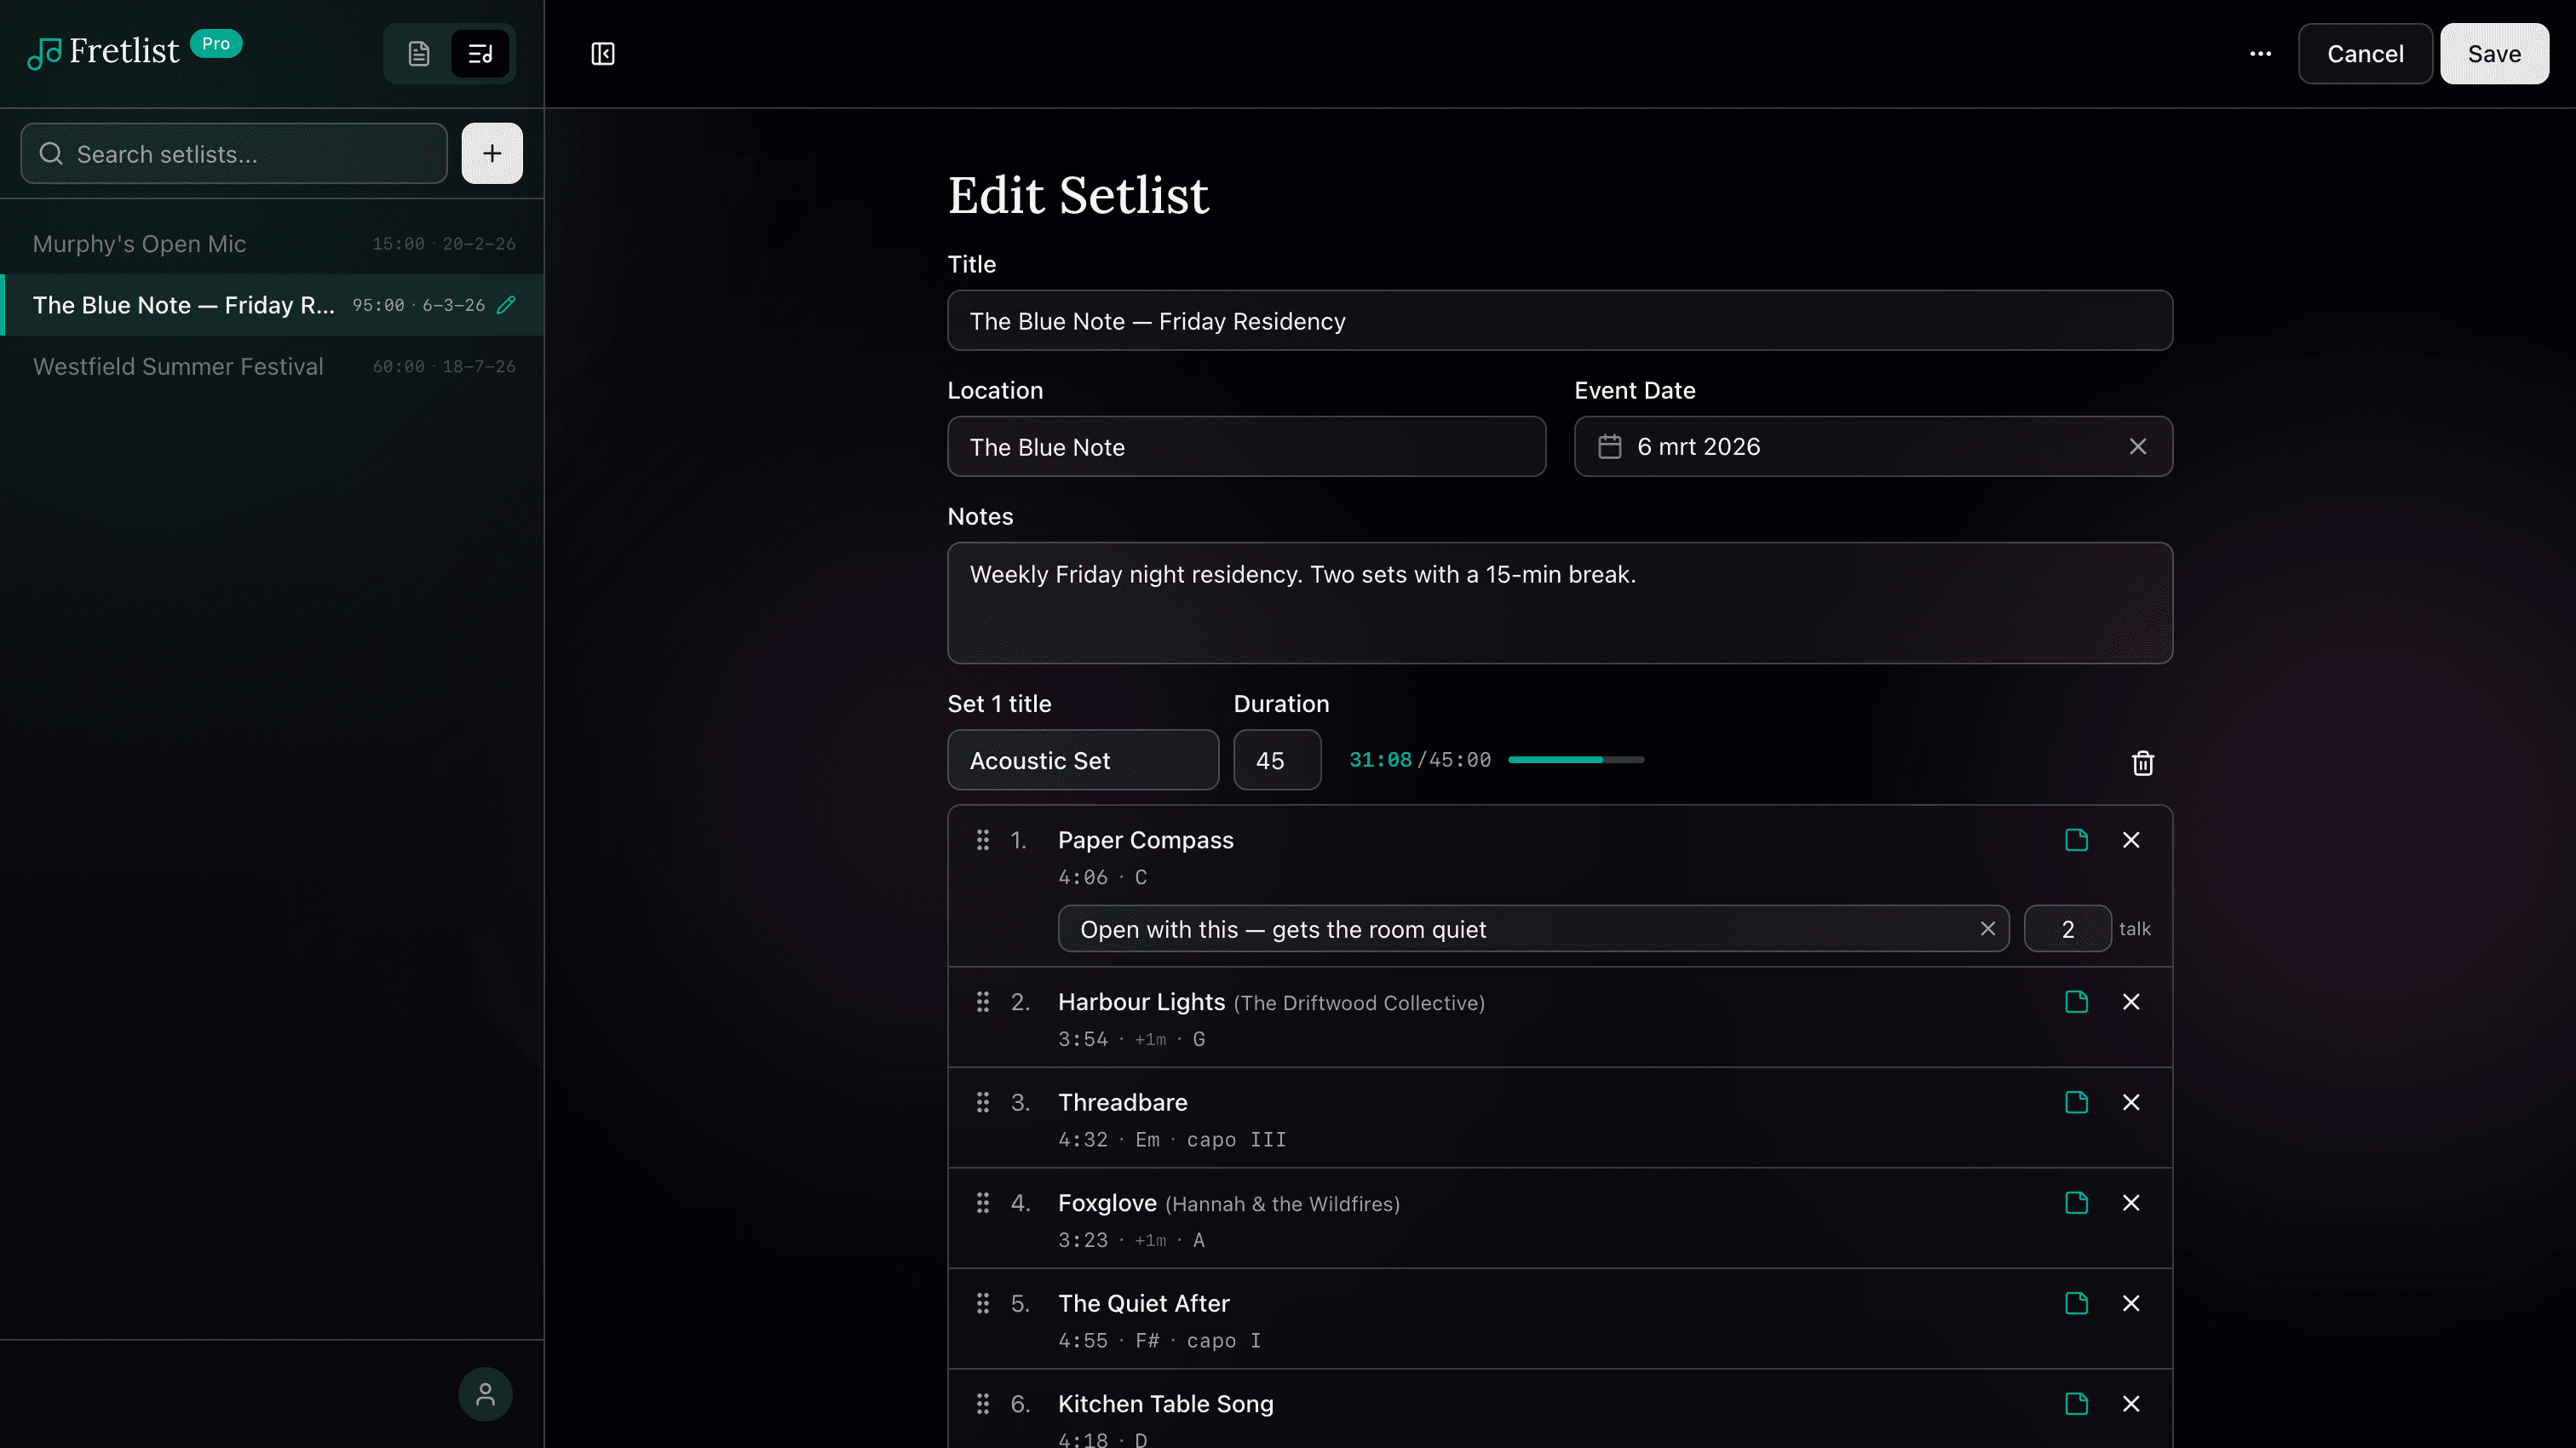Select the setlist music view icon
This screenshot has height=1448, width=2576.
[480, 53]
